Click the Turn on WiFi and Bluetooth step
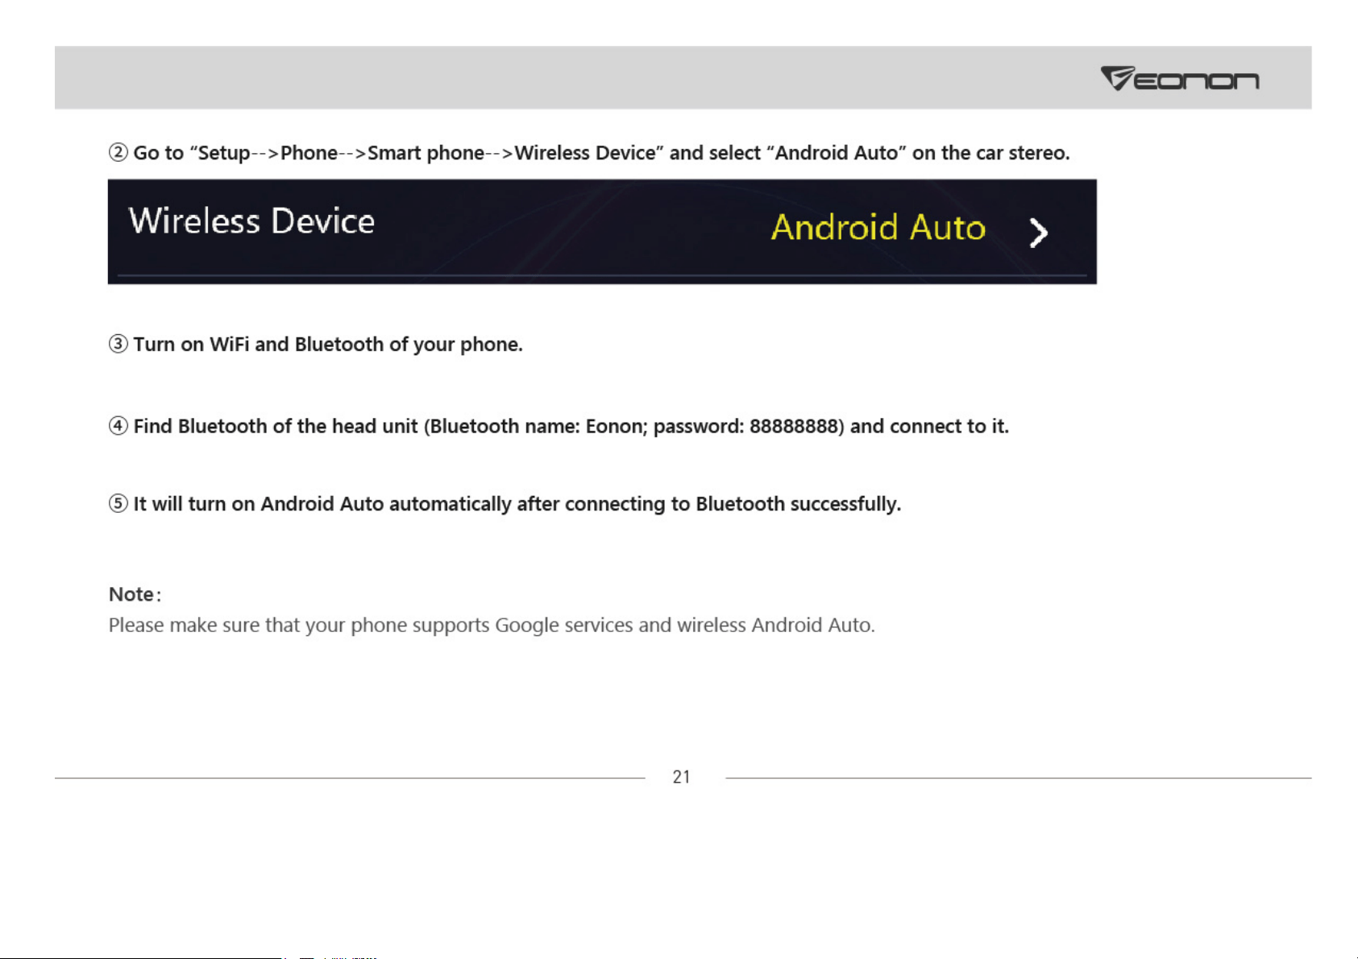 [x=316, y=345]
